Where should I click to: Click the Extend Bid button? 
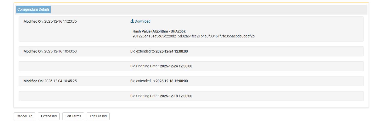(49, 116)
